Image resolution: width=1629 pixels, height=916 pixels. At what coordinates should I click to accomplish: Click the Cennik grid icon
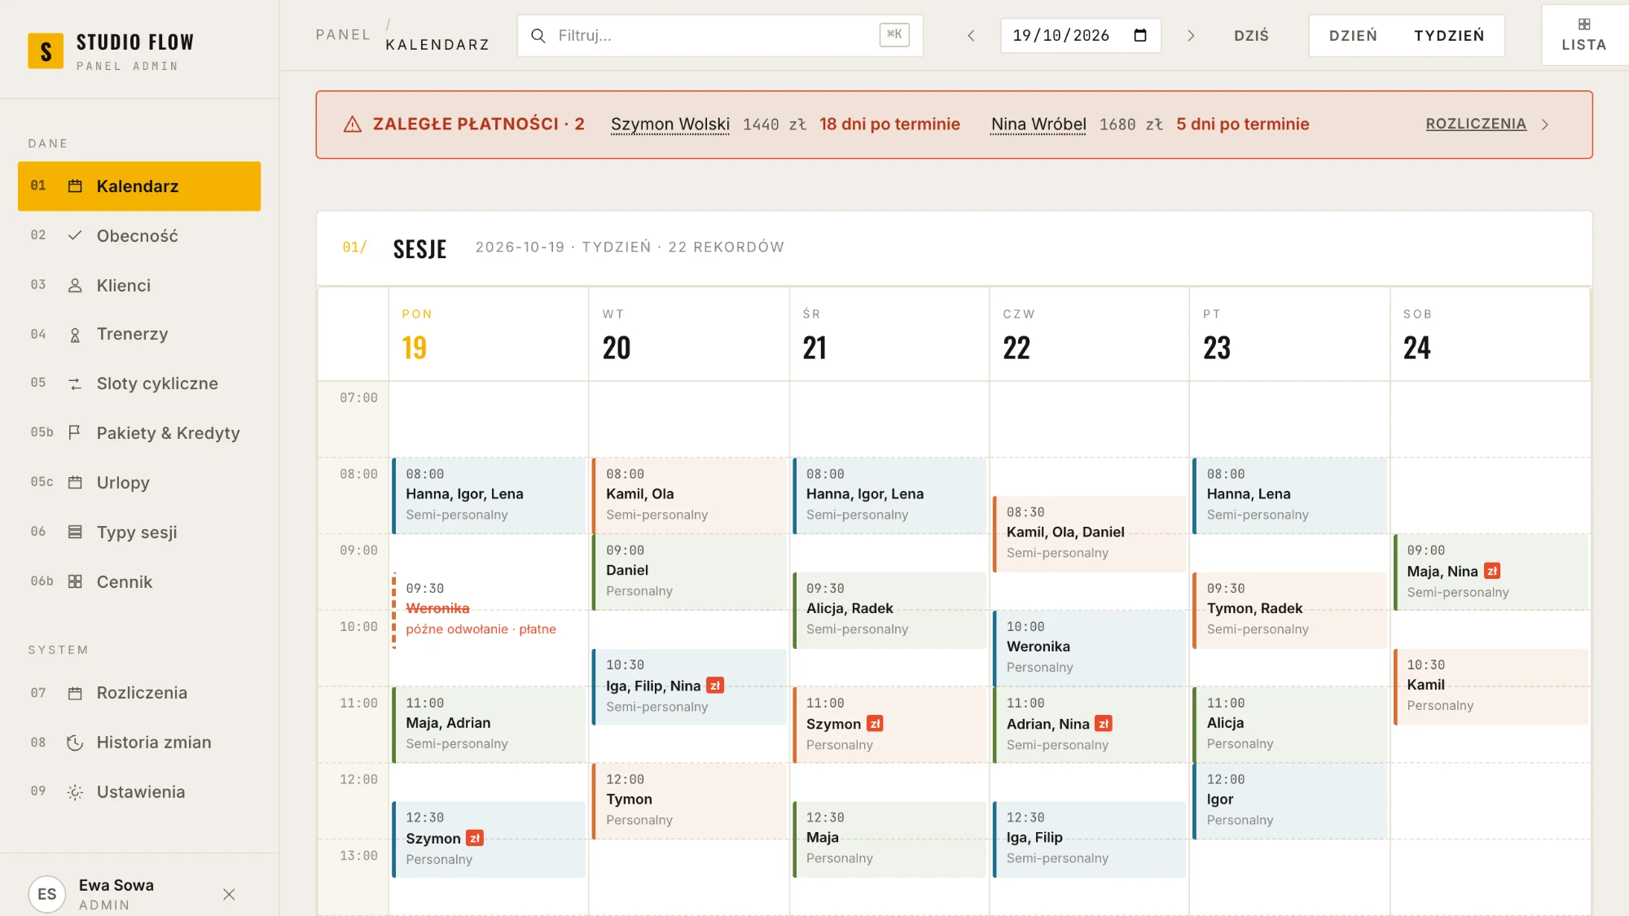75,582
